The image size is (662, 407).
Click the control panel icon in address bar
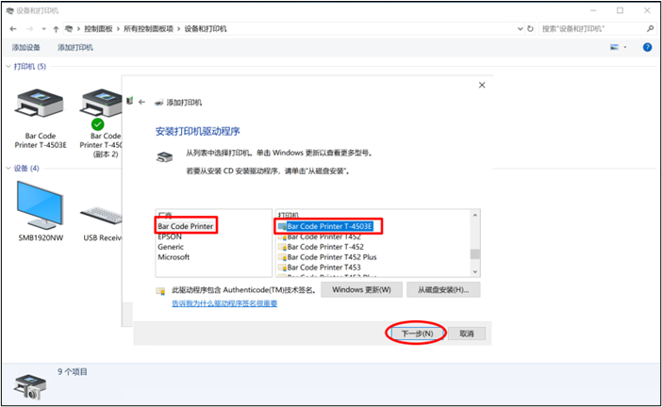[69, 28]
